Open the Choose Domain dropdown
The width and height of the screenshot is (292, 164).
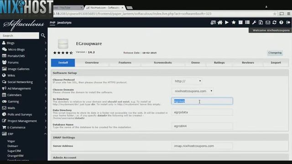coord(193,91)
